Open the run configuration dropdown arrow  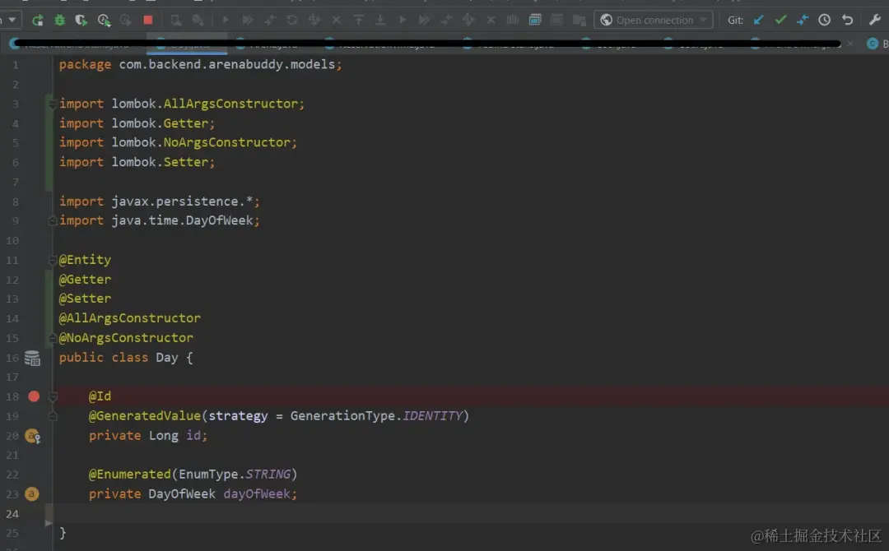click(12, 20)
